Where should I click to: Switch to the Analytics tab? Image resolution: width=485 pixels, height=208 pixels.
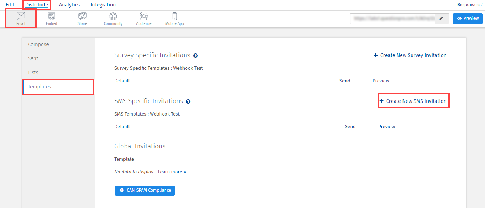[x=69, y=5]
